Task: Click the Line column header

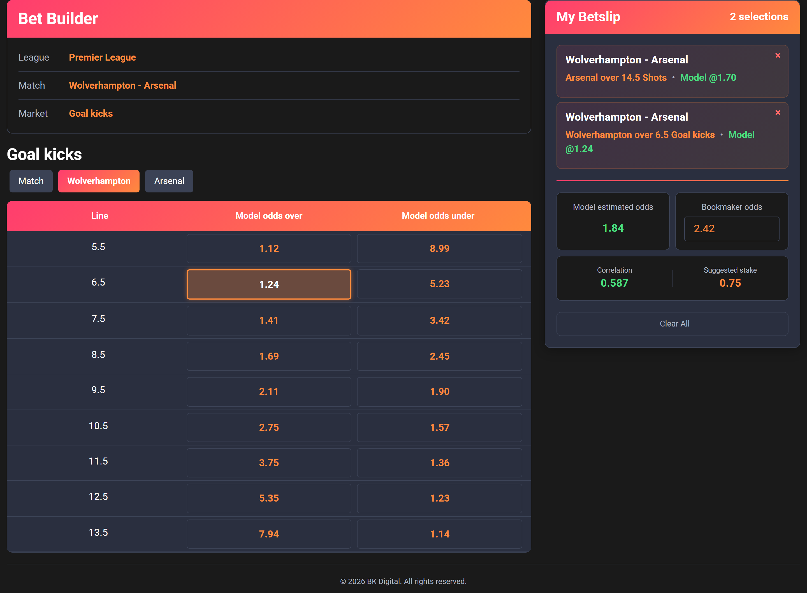Action: (100, 216)
